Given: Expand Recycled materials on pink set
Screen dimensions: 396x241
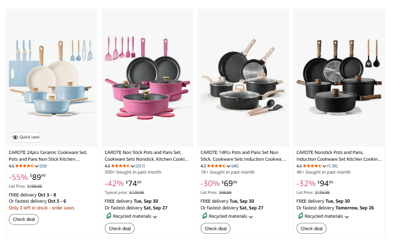Looking at the screenshot, I should 155,217.
